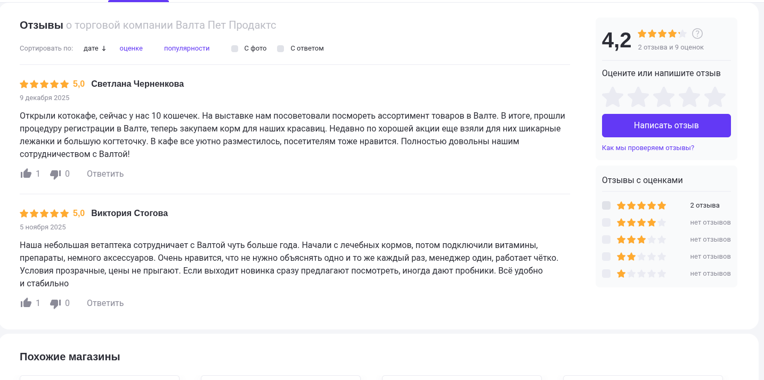Check the four-star reviews filter
This screenshot has width=764, height=380.
coord(606,222)
